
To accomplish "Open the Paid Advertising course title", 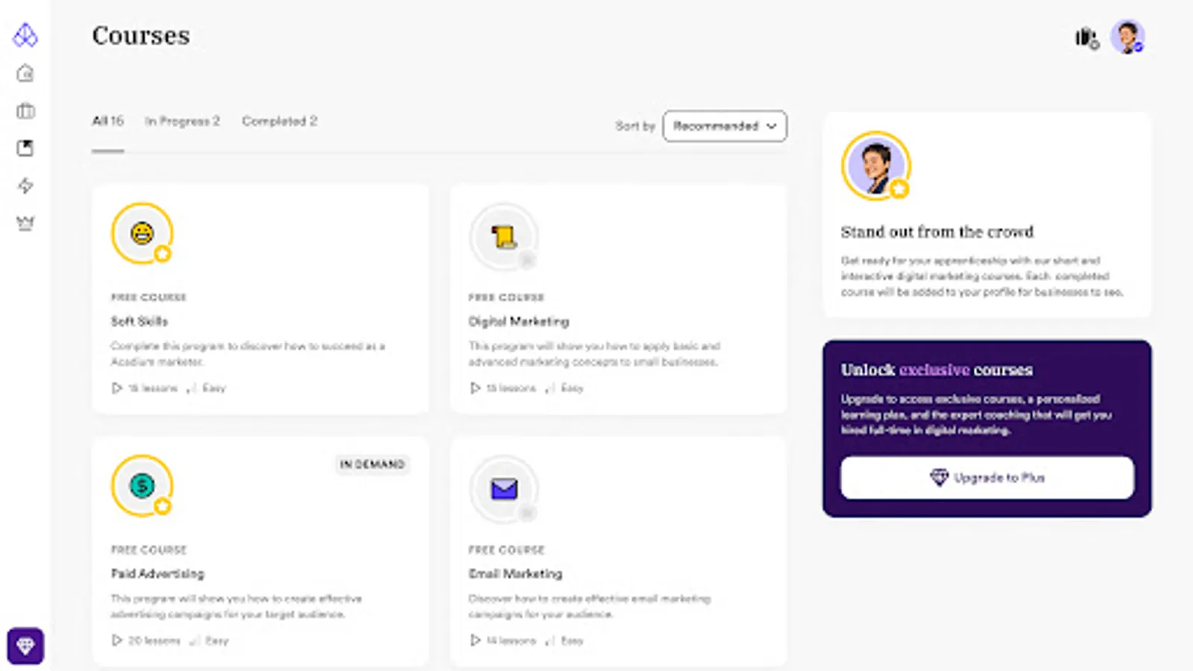I will click(157, 573).
